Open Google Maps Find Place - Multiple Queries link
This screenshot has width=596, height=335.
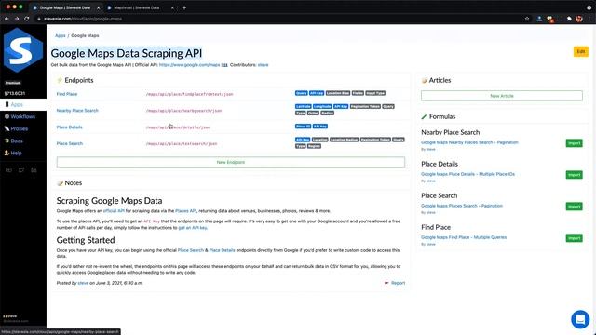[x=464, y=237]
